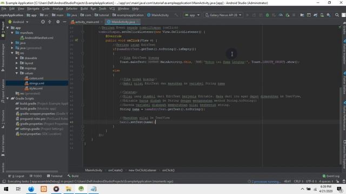
Task: Open the app run configuration dropdown
Action: pyautogui.click(x=192, y=15)
